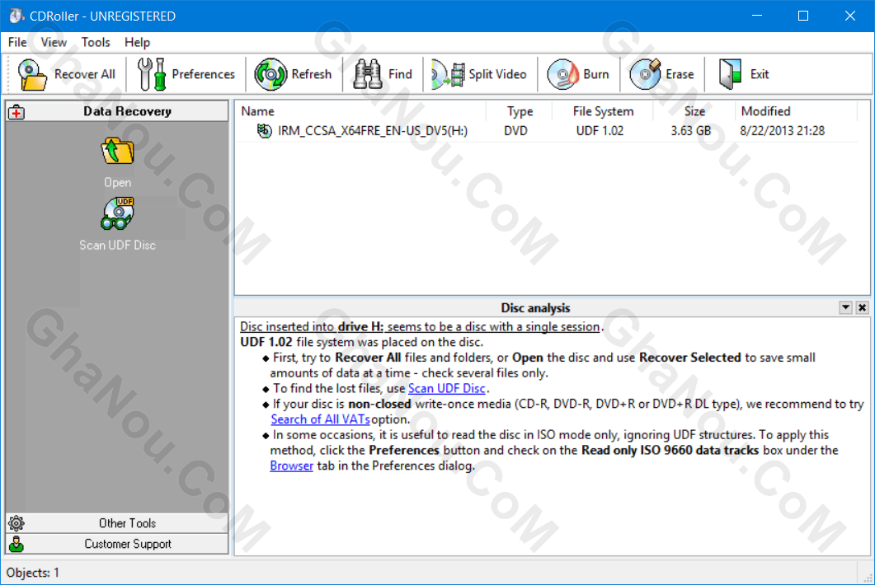This screenshot has width=875, height=585.
Task: Open the View menu
Action: 54,42
